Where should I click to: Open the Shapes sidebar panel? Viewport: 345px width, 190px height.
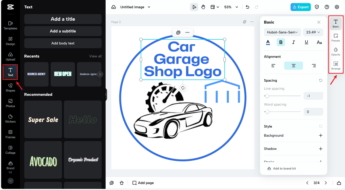pyautogui.click(x=10, y=88)
